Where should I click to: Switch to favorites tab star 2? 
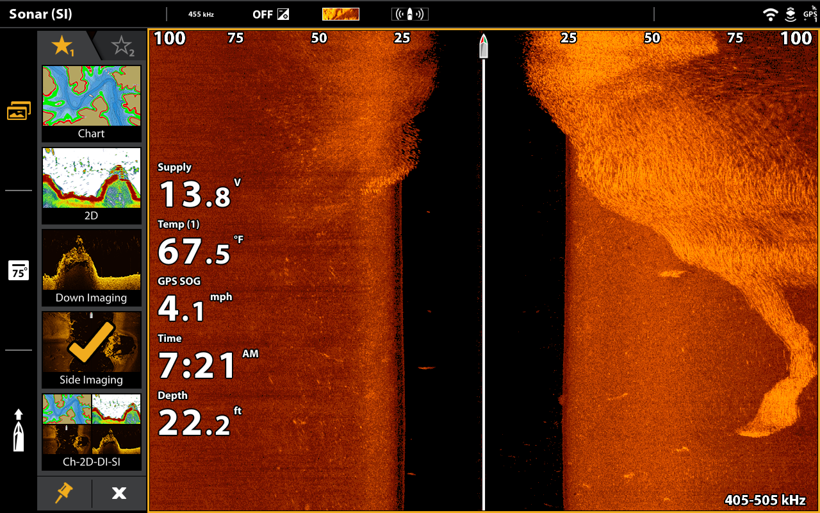[x=122, y=46]
